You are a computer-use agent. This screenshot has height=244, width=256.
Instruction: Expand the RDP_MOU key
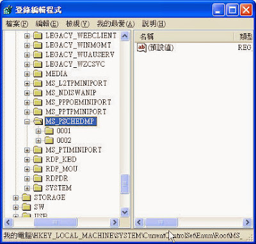[27, 169]
